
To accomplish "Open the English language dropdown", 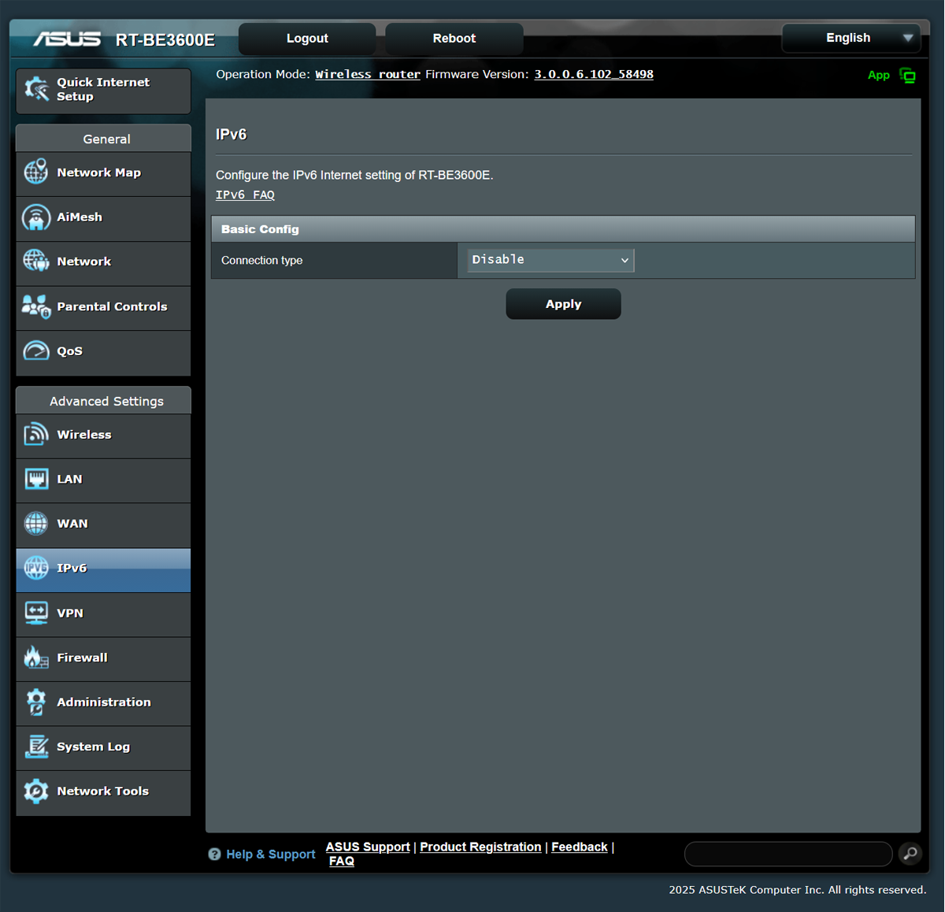I will coord(851,38).
